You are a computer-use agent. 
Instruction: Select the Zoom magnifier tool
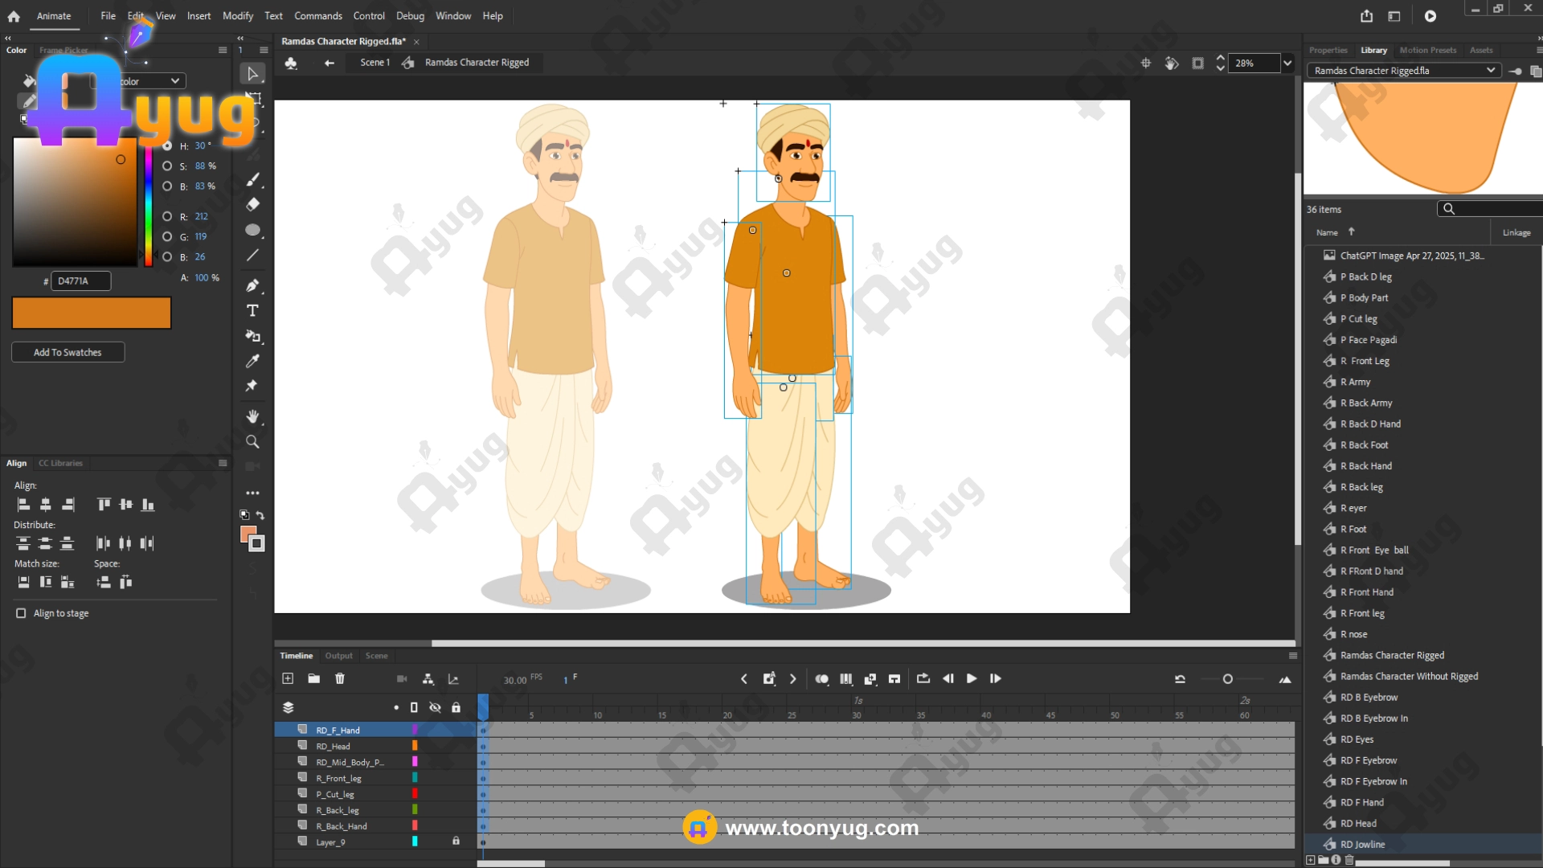[x=252, y=442]
